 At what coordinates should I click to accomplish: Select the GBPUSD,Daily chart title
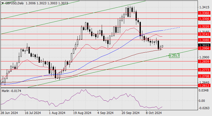(x=14, y=3)
